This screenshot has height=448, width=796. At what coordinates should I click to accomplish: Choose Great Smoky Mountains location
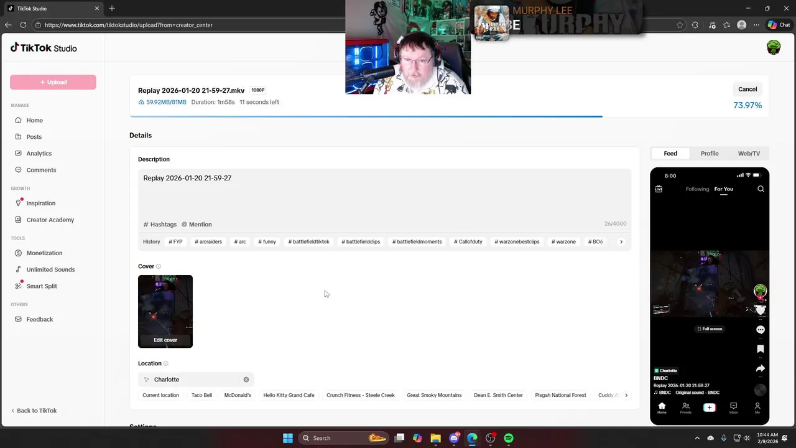click(x=434, y=395)
